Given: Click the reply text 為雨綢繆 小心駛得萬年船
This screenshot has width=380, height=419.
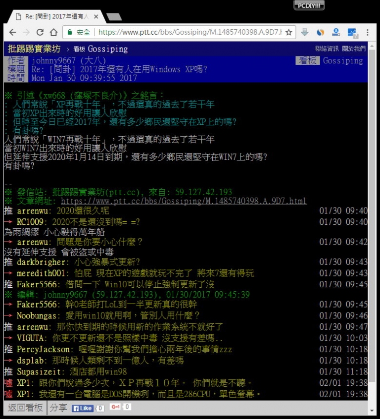Looking at the screenshot, I should pyautogui.click(x=54, y=232).
